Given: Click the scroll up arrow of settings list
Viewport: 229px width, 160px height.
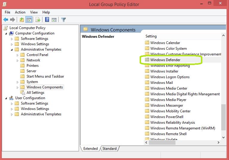Looking at the screenshot, I should 223,35.
